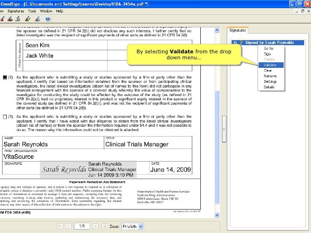Choose Sign from the context menu
This screenshot has height=233, width=311.
[x=271, y=54]
